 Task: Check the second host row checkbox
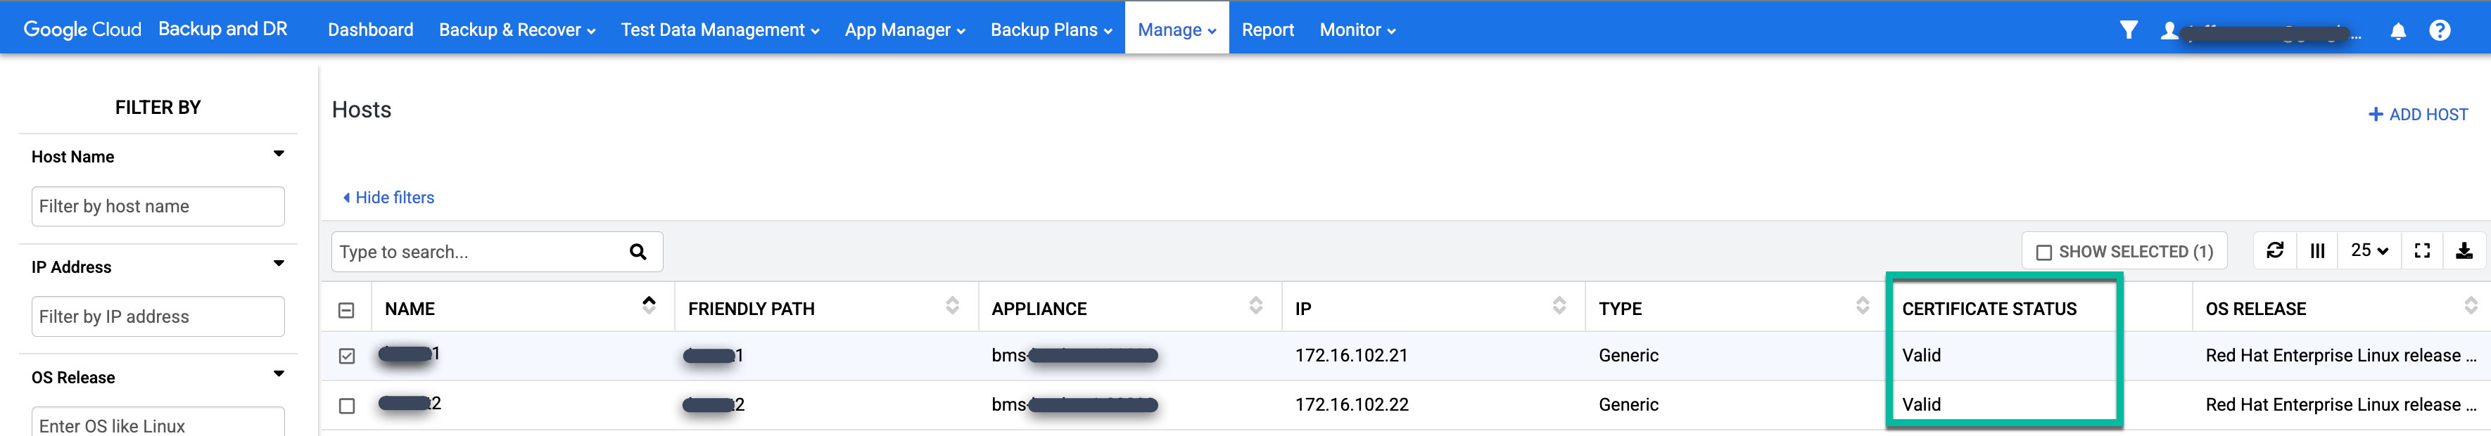point(348,405)
